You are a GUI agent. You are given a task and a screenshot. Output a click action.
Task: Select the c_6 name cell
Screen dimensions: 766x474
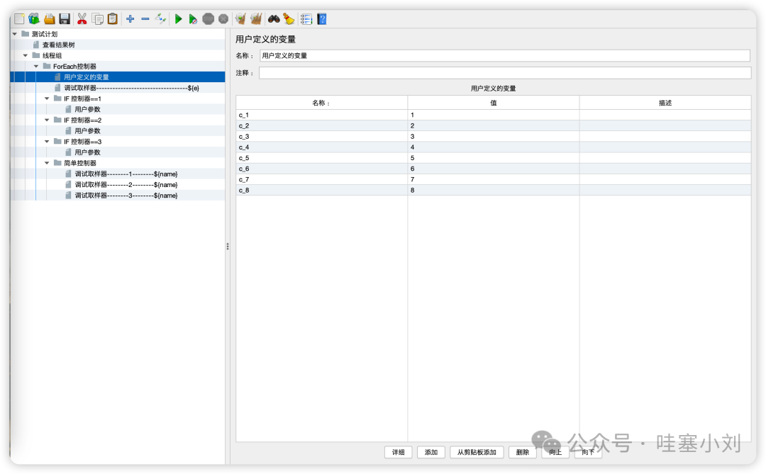[321, 169]
